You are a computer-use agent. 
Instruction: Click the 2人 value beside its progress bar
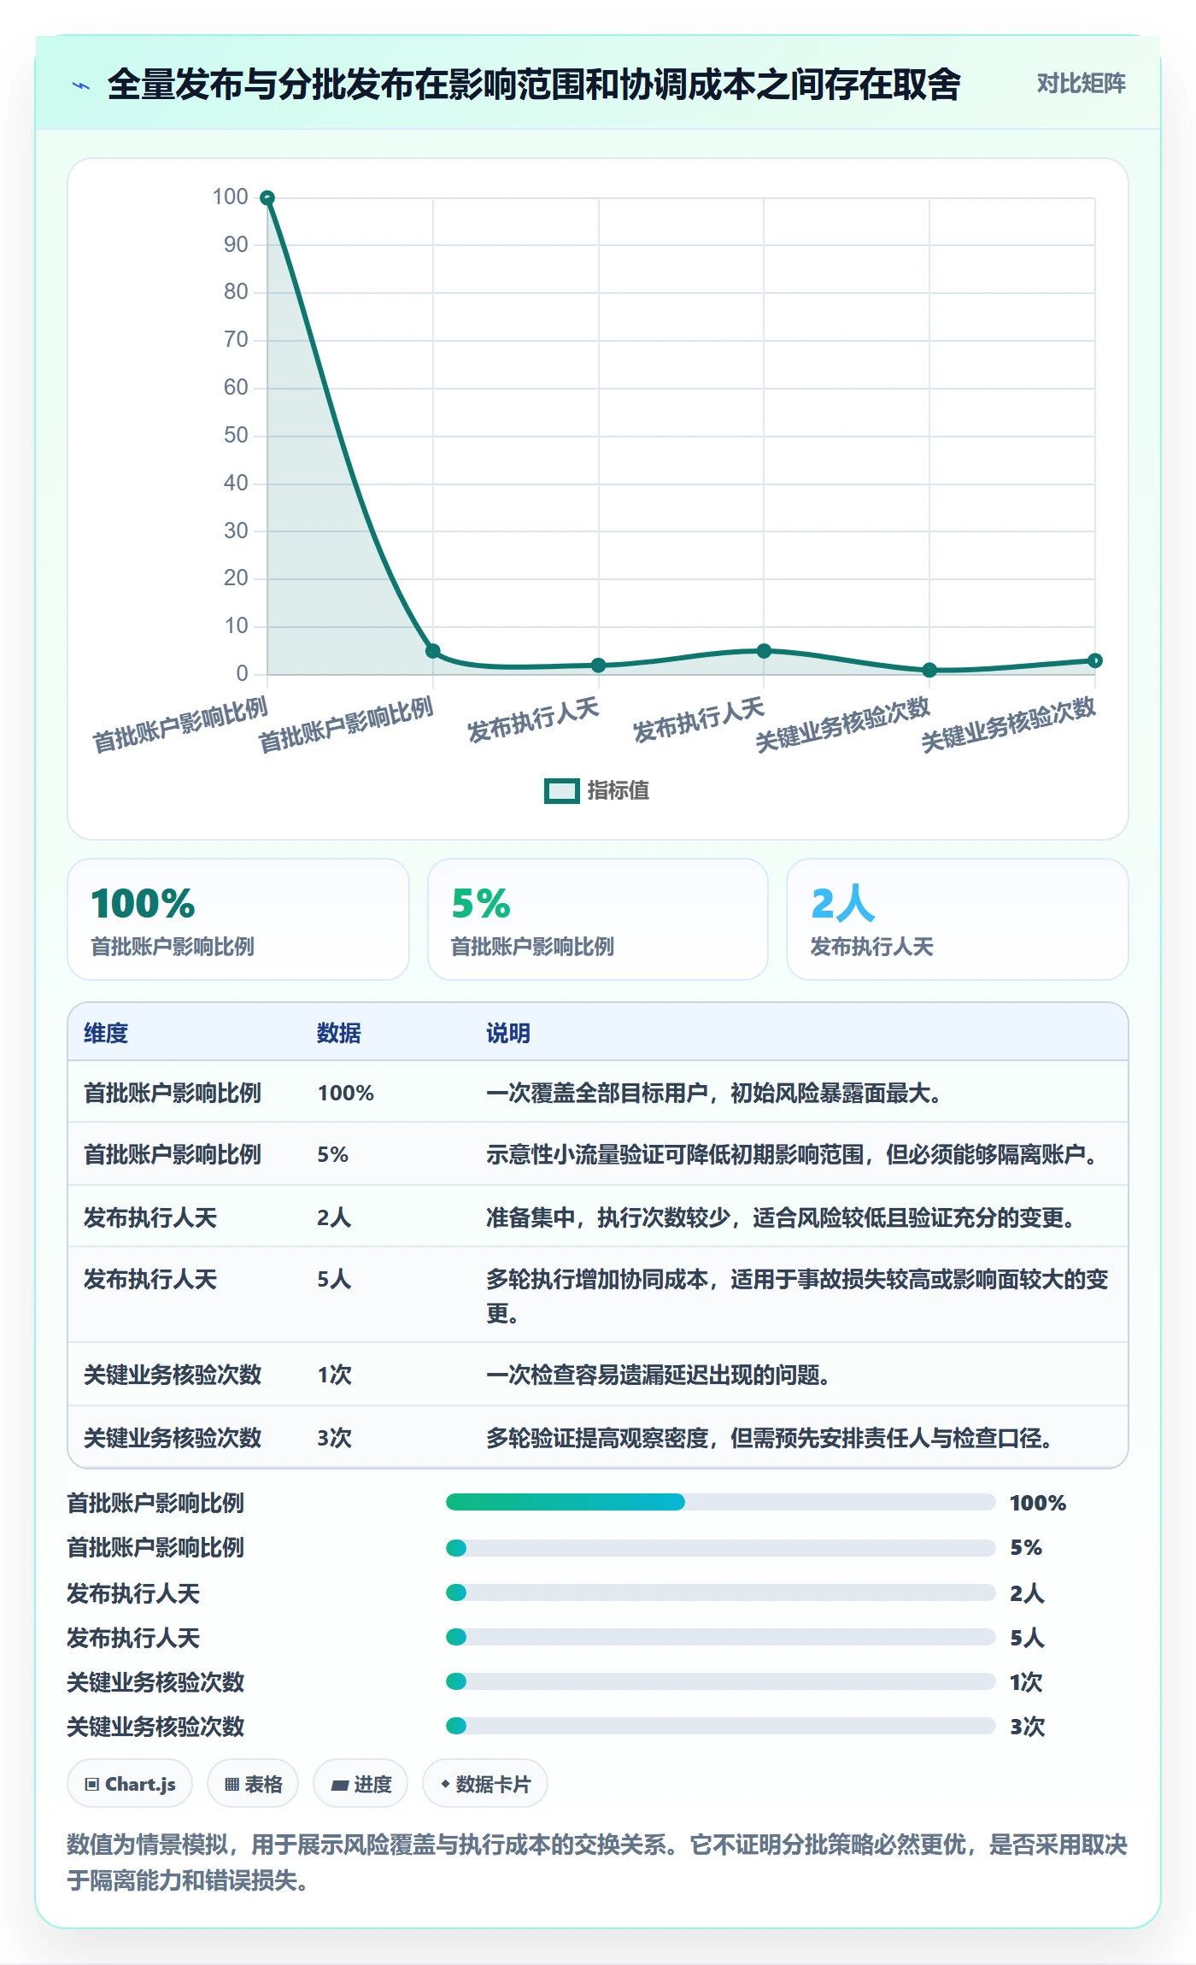[x=1027, y=1593]
